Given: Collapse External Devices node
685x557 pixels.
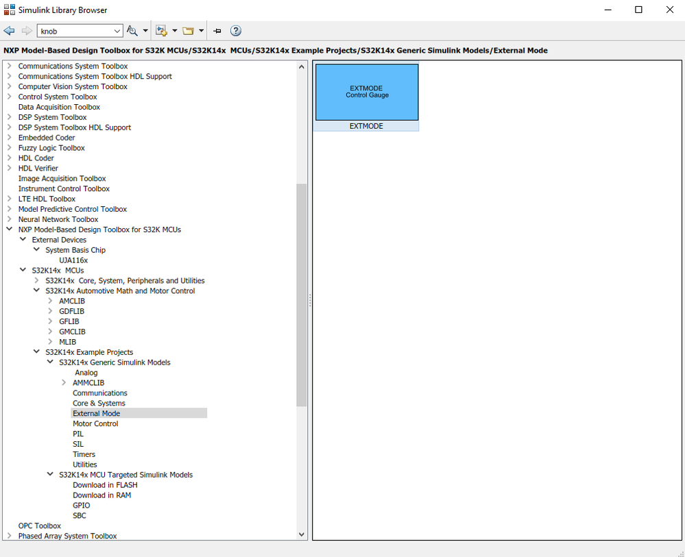Looking at the screenshot, I should click(x=23, y=240).
